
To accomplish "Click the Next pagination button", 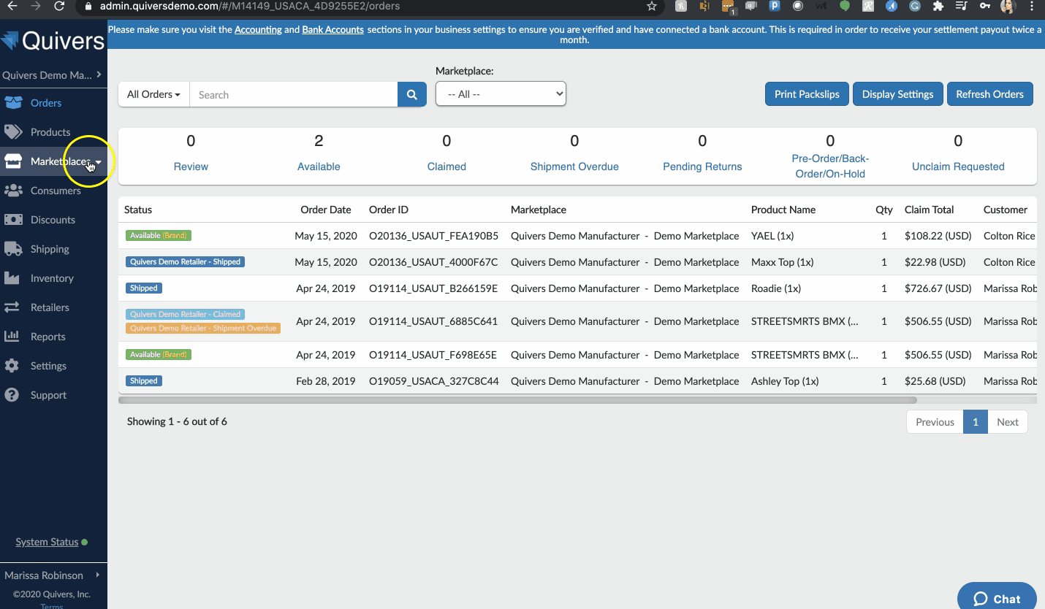I will 1008,422.
